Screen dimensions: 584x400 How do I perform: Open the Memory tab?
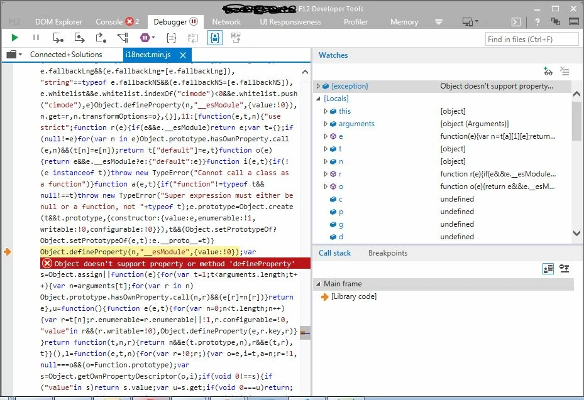click(404, 22)
